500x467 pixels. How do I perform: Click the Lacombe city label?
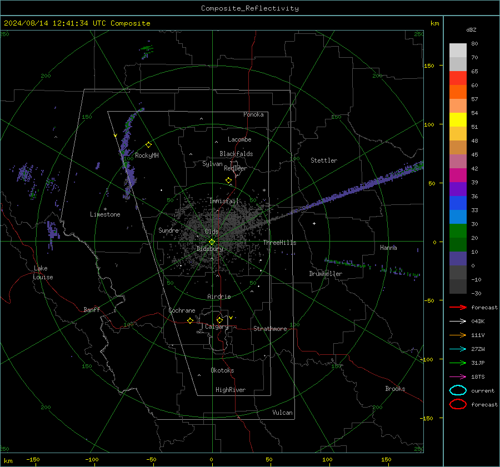(239, 139)
